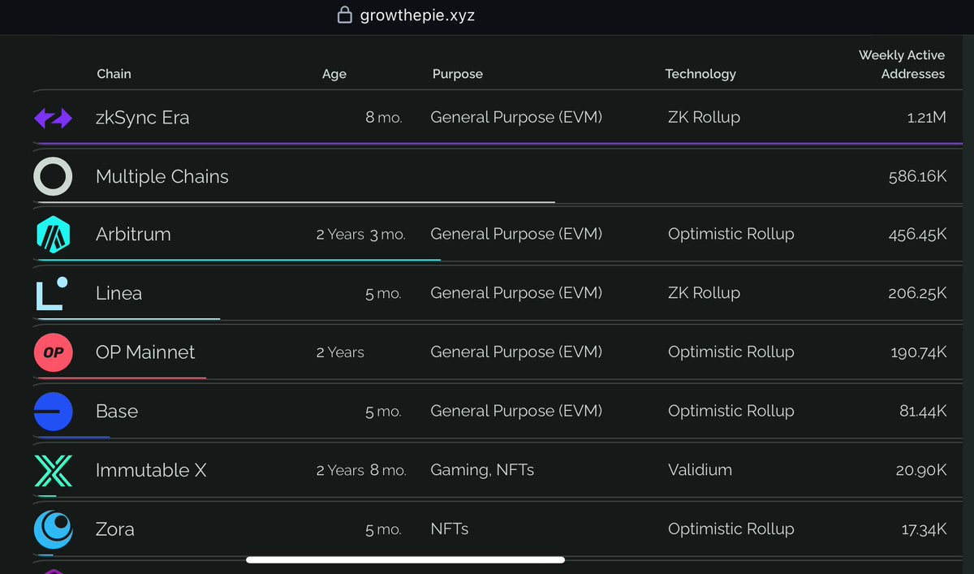Click the Immutable X green logo
This screenshot has width=974, height=574.
click(x=53, y=470)
